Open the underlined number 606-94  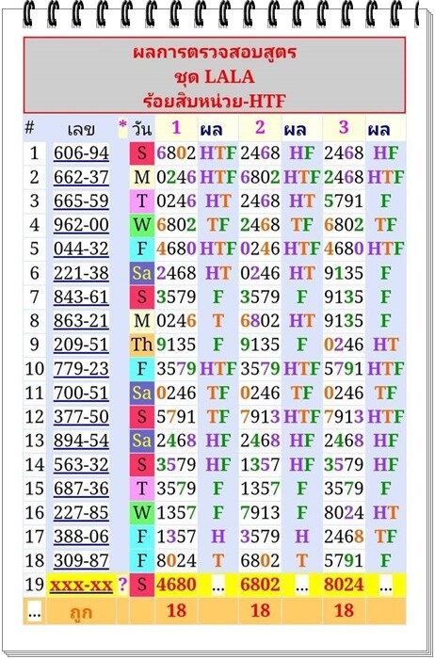(x=81, y=153)
